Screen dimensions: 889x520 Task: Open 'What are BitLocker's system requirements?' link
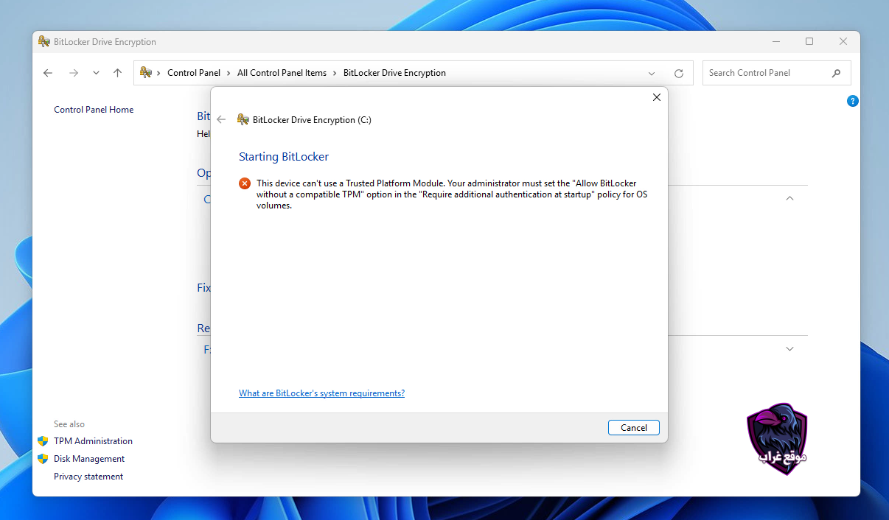click(x=321, y=393)
